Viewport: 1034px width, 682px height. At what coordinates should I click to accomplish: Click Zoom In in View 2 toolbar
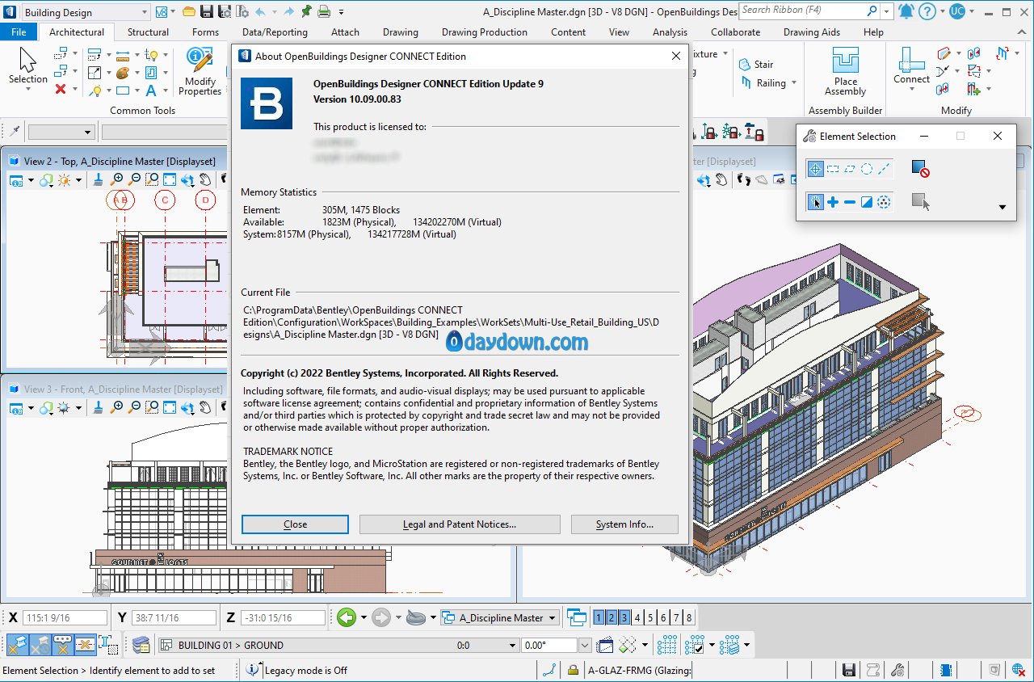click(x=117, y=179)
